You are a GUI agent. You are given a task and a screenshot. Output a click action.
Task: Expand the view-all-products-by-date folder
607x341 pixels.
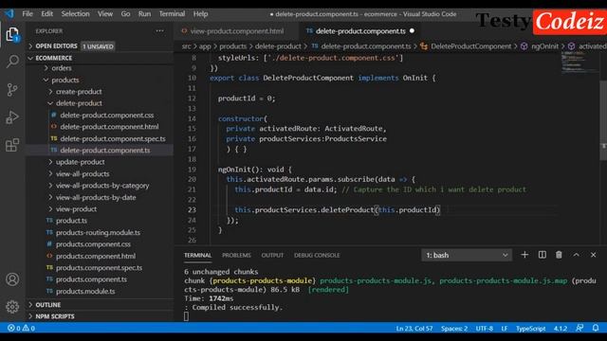[x=96, y=197]
